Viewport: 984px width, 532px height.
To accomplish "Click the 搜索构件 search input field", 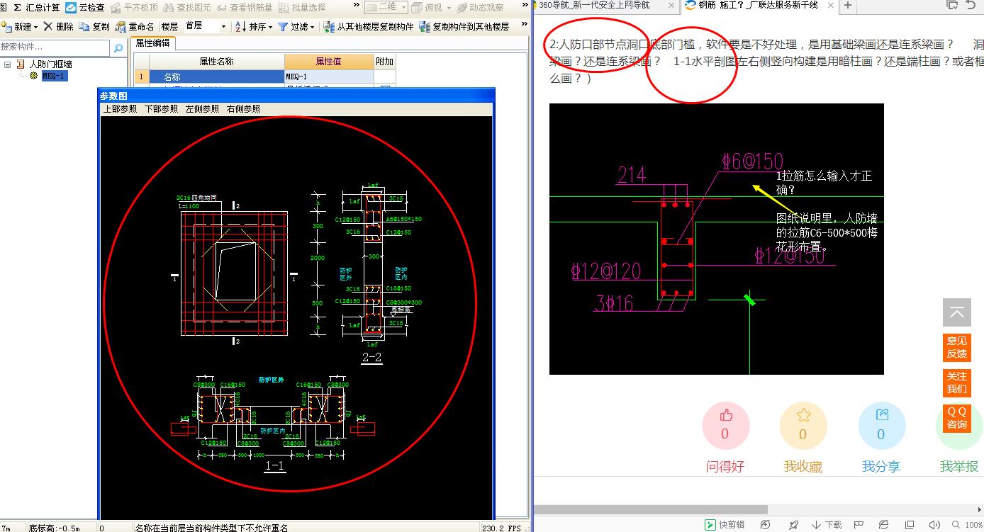I will pos(55,47).
